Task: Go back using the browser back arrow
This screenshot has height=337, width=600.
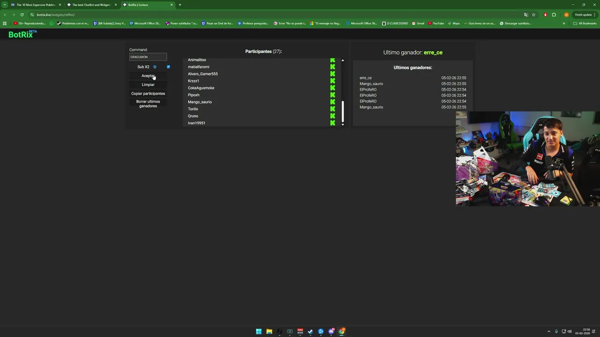Action: (5, 15)
